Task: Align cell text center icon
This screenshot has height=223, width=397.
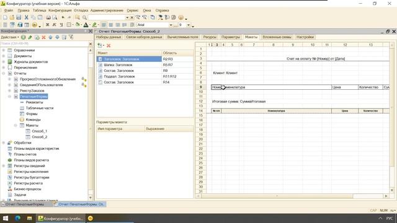Action: coord(110,25)
